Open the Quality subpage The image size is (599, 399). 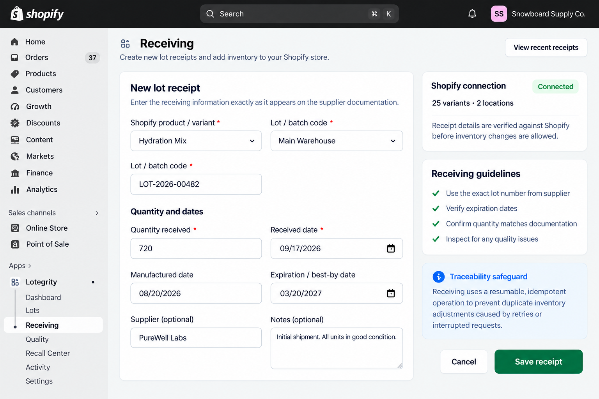point(37,339)
